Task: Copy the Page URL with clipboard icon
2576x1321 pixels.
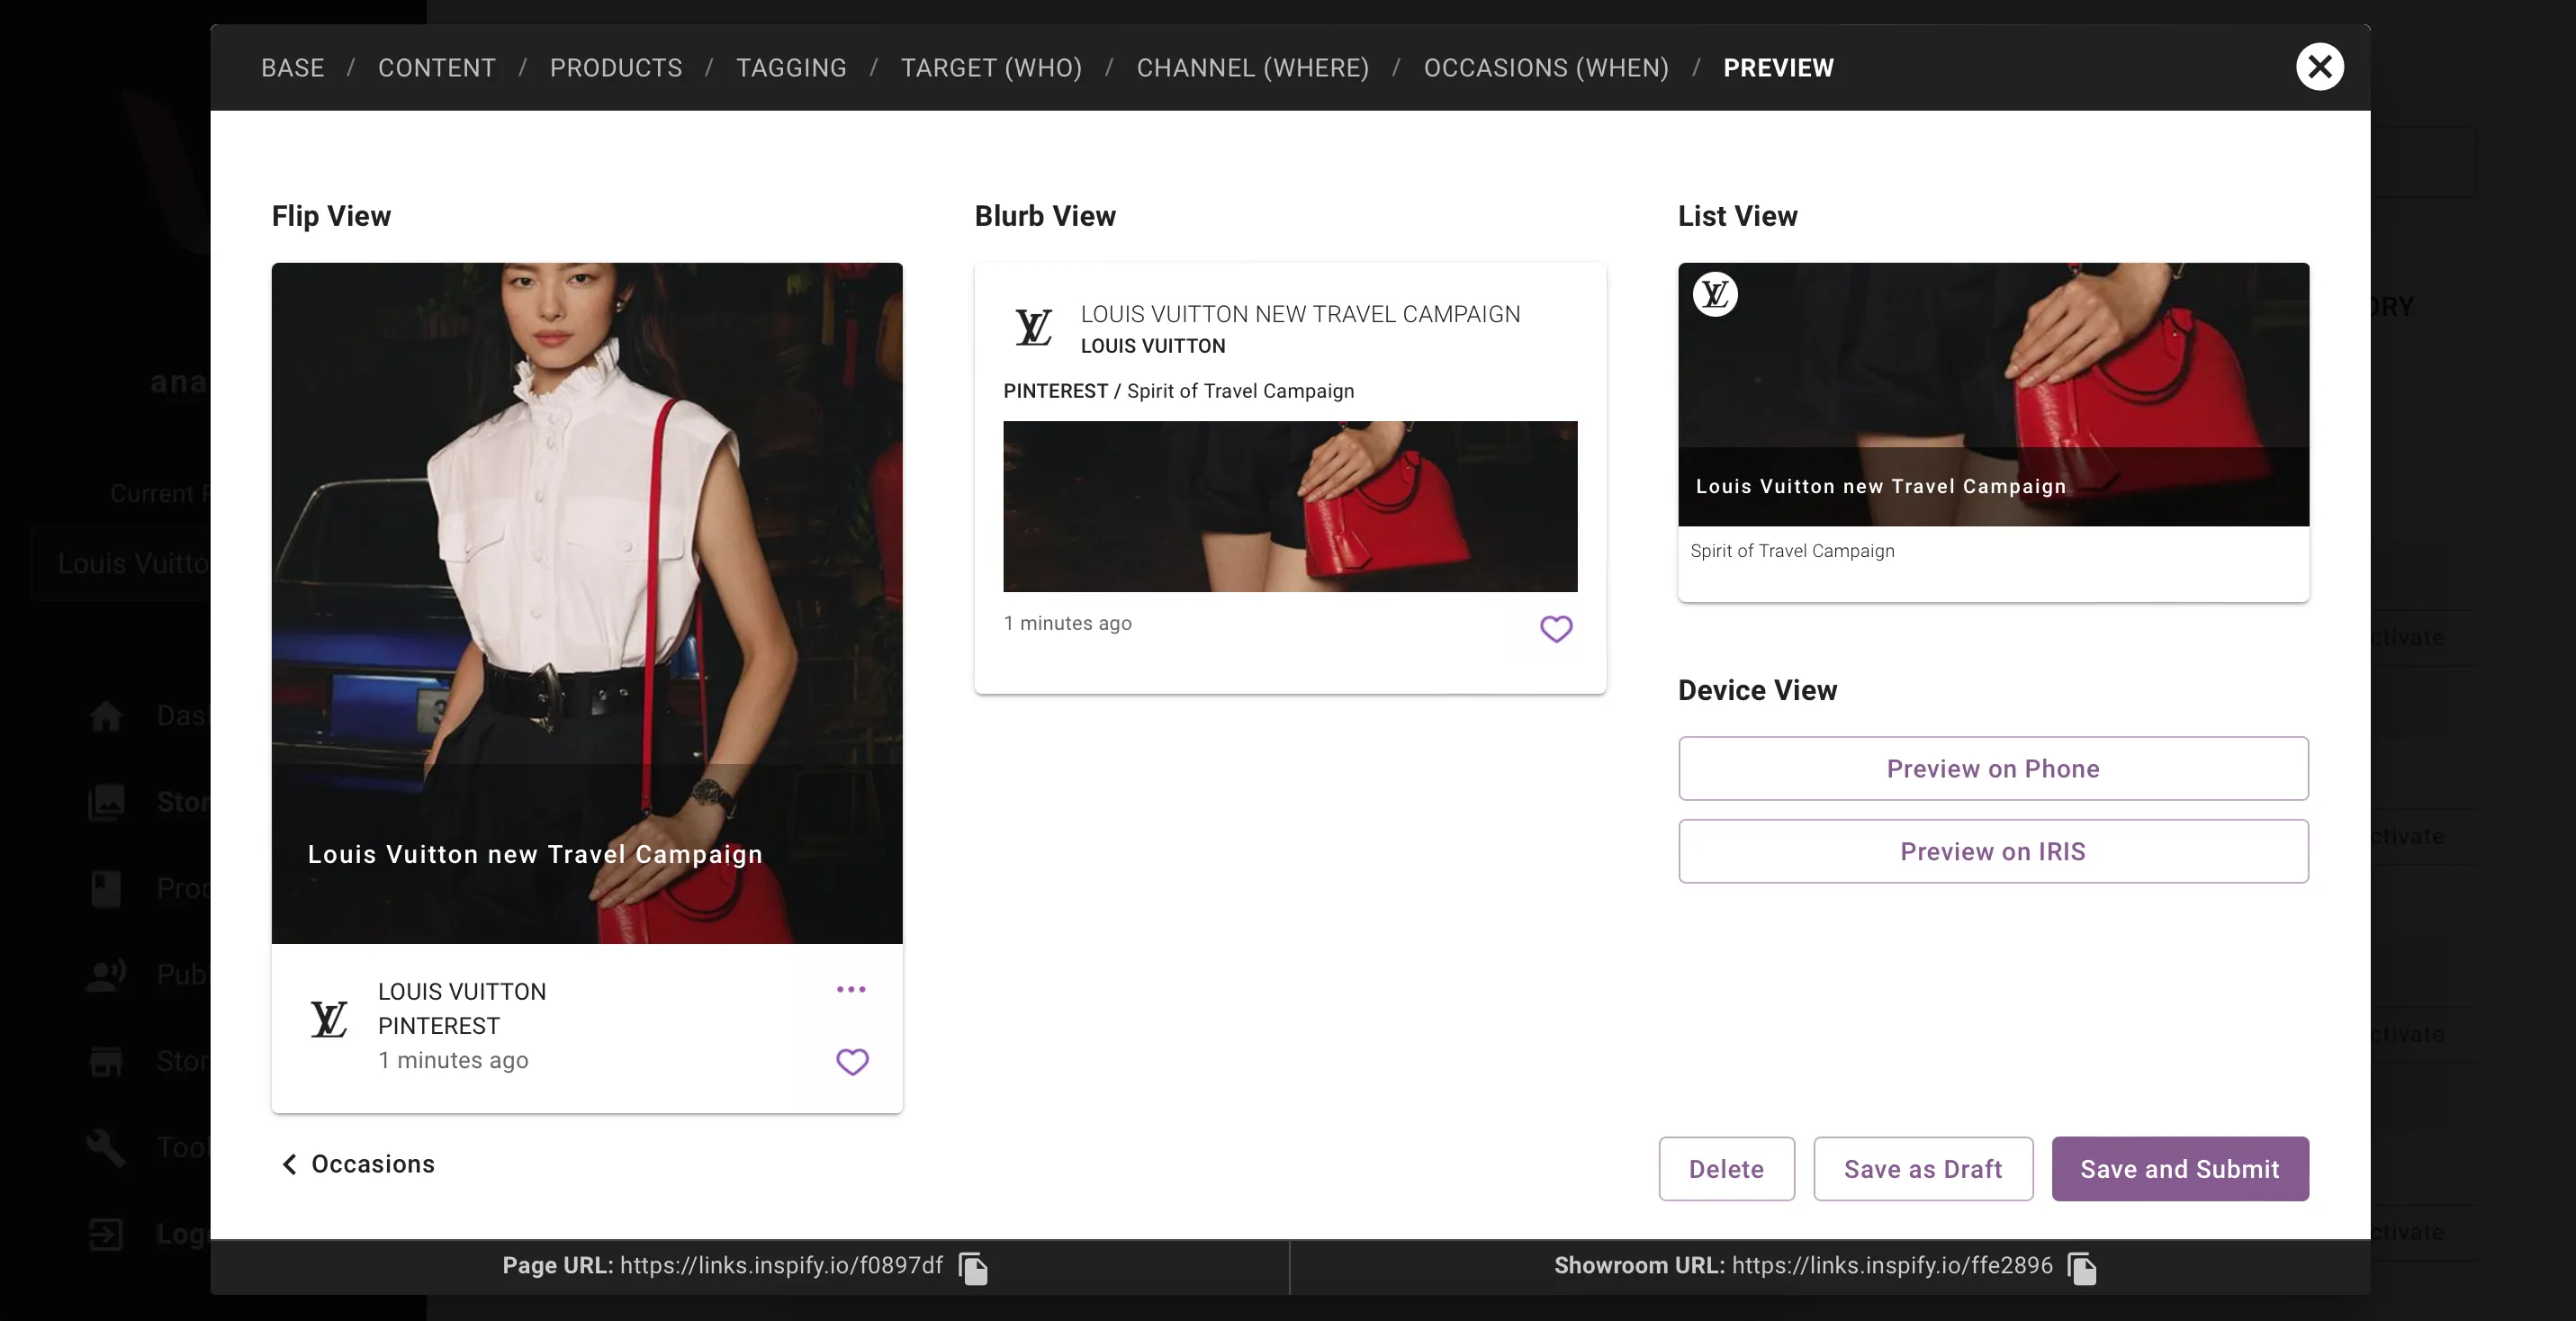Action: coord(973,1267)
